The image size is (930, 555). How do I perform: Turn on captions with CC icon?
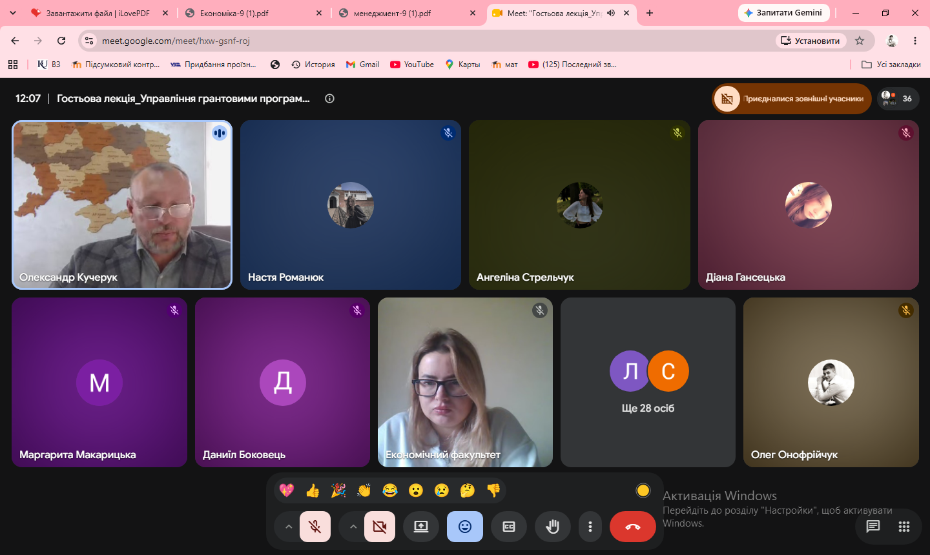[509, 527]
